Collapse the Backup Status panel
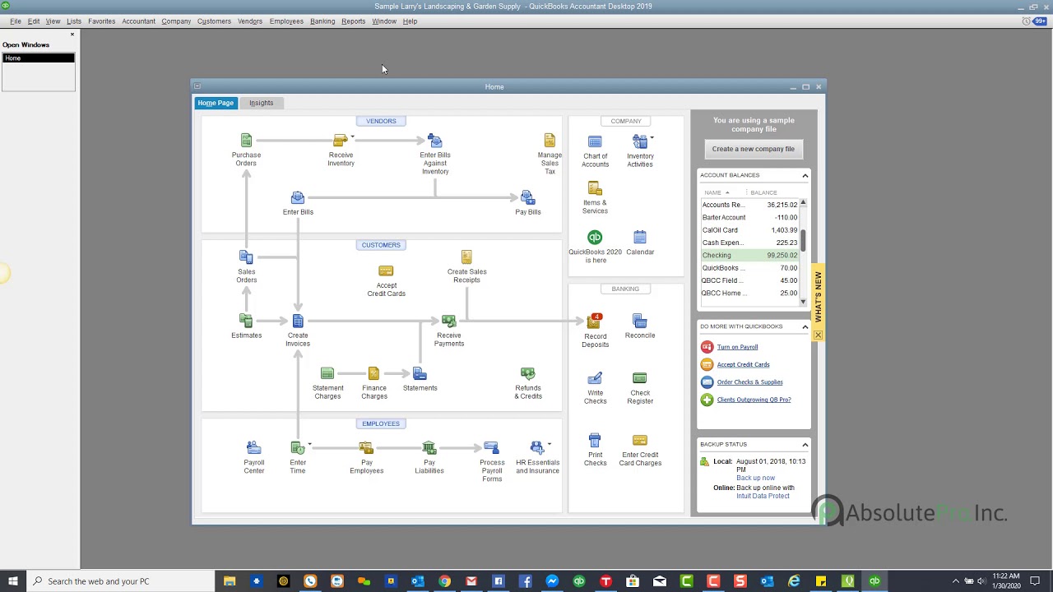 805,444
